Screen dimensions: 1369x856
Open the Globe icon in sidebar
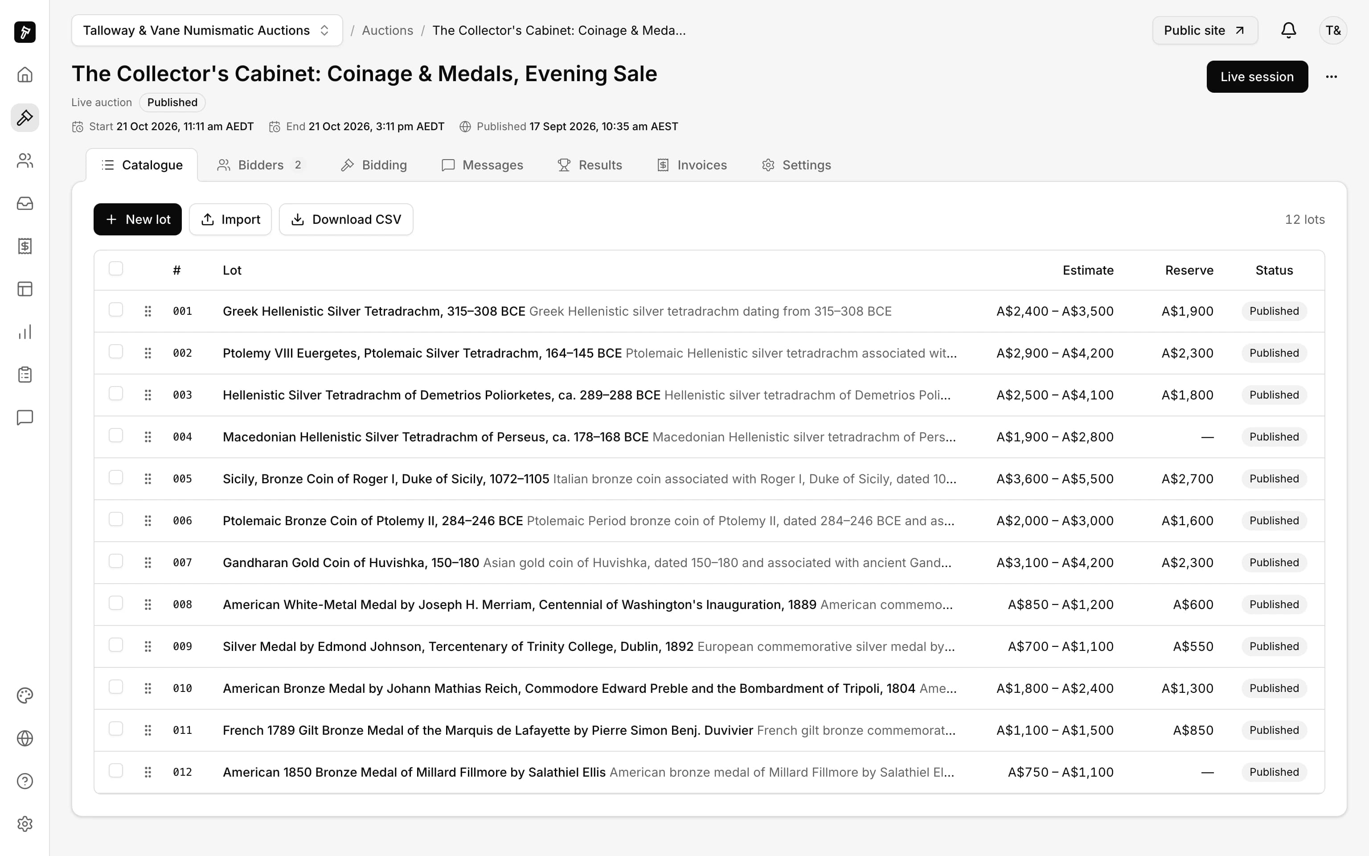[x=25, y=738]
